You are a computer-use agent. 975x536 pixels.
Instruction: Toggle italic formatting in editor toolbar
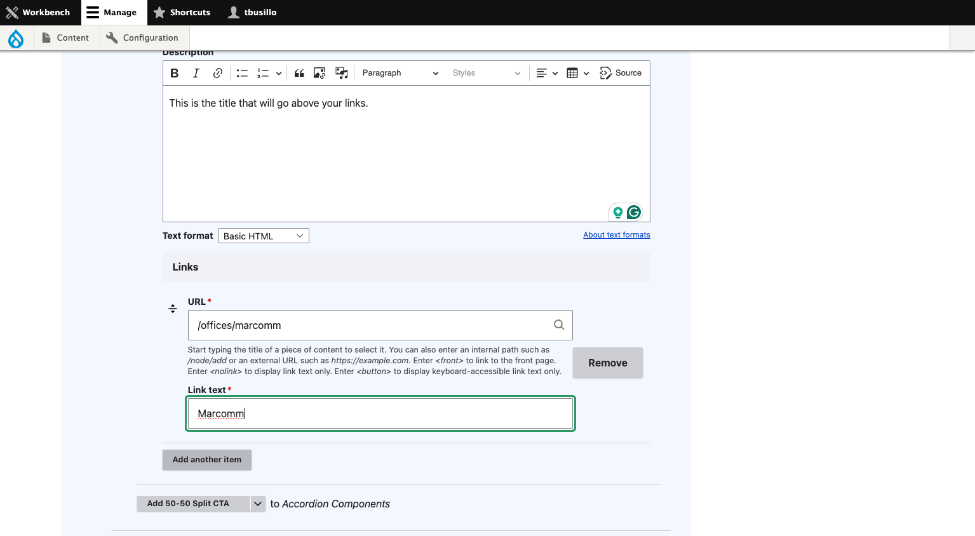coord(196,73)
